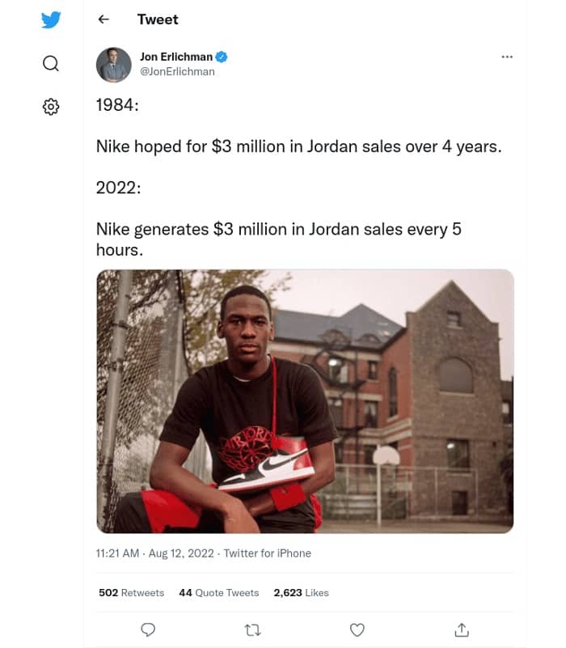The width and height of the screenshot is (566, 648).
Task: Click the Twitter for iPhone source label
Action: point(269,553)
